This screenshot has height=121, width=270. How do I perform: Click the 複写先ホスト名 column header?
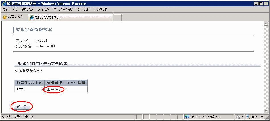[29, 83]
